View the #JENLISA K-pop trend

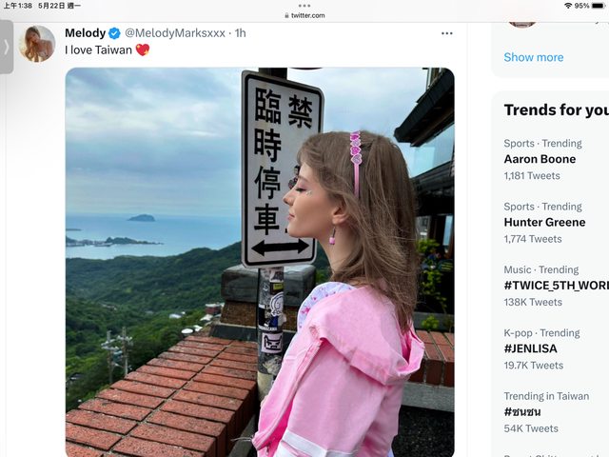(530, 348)
